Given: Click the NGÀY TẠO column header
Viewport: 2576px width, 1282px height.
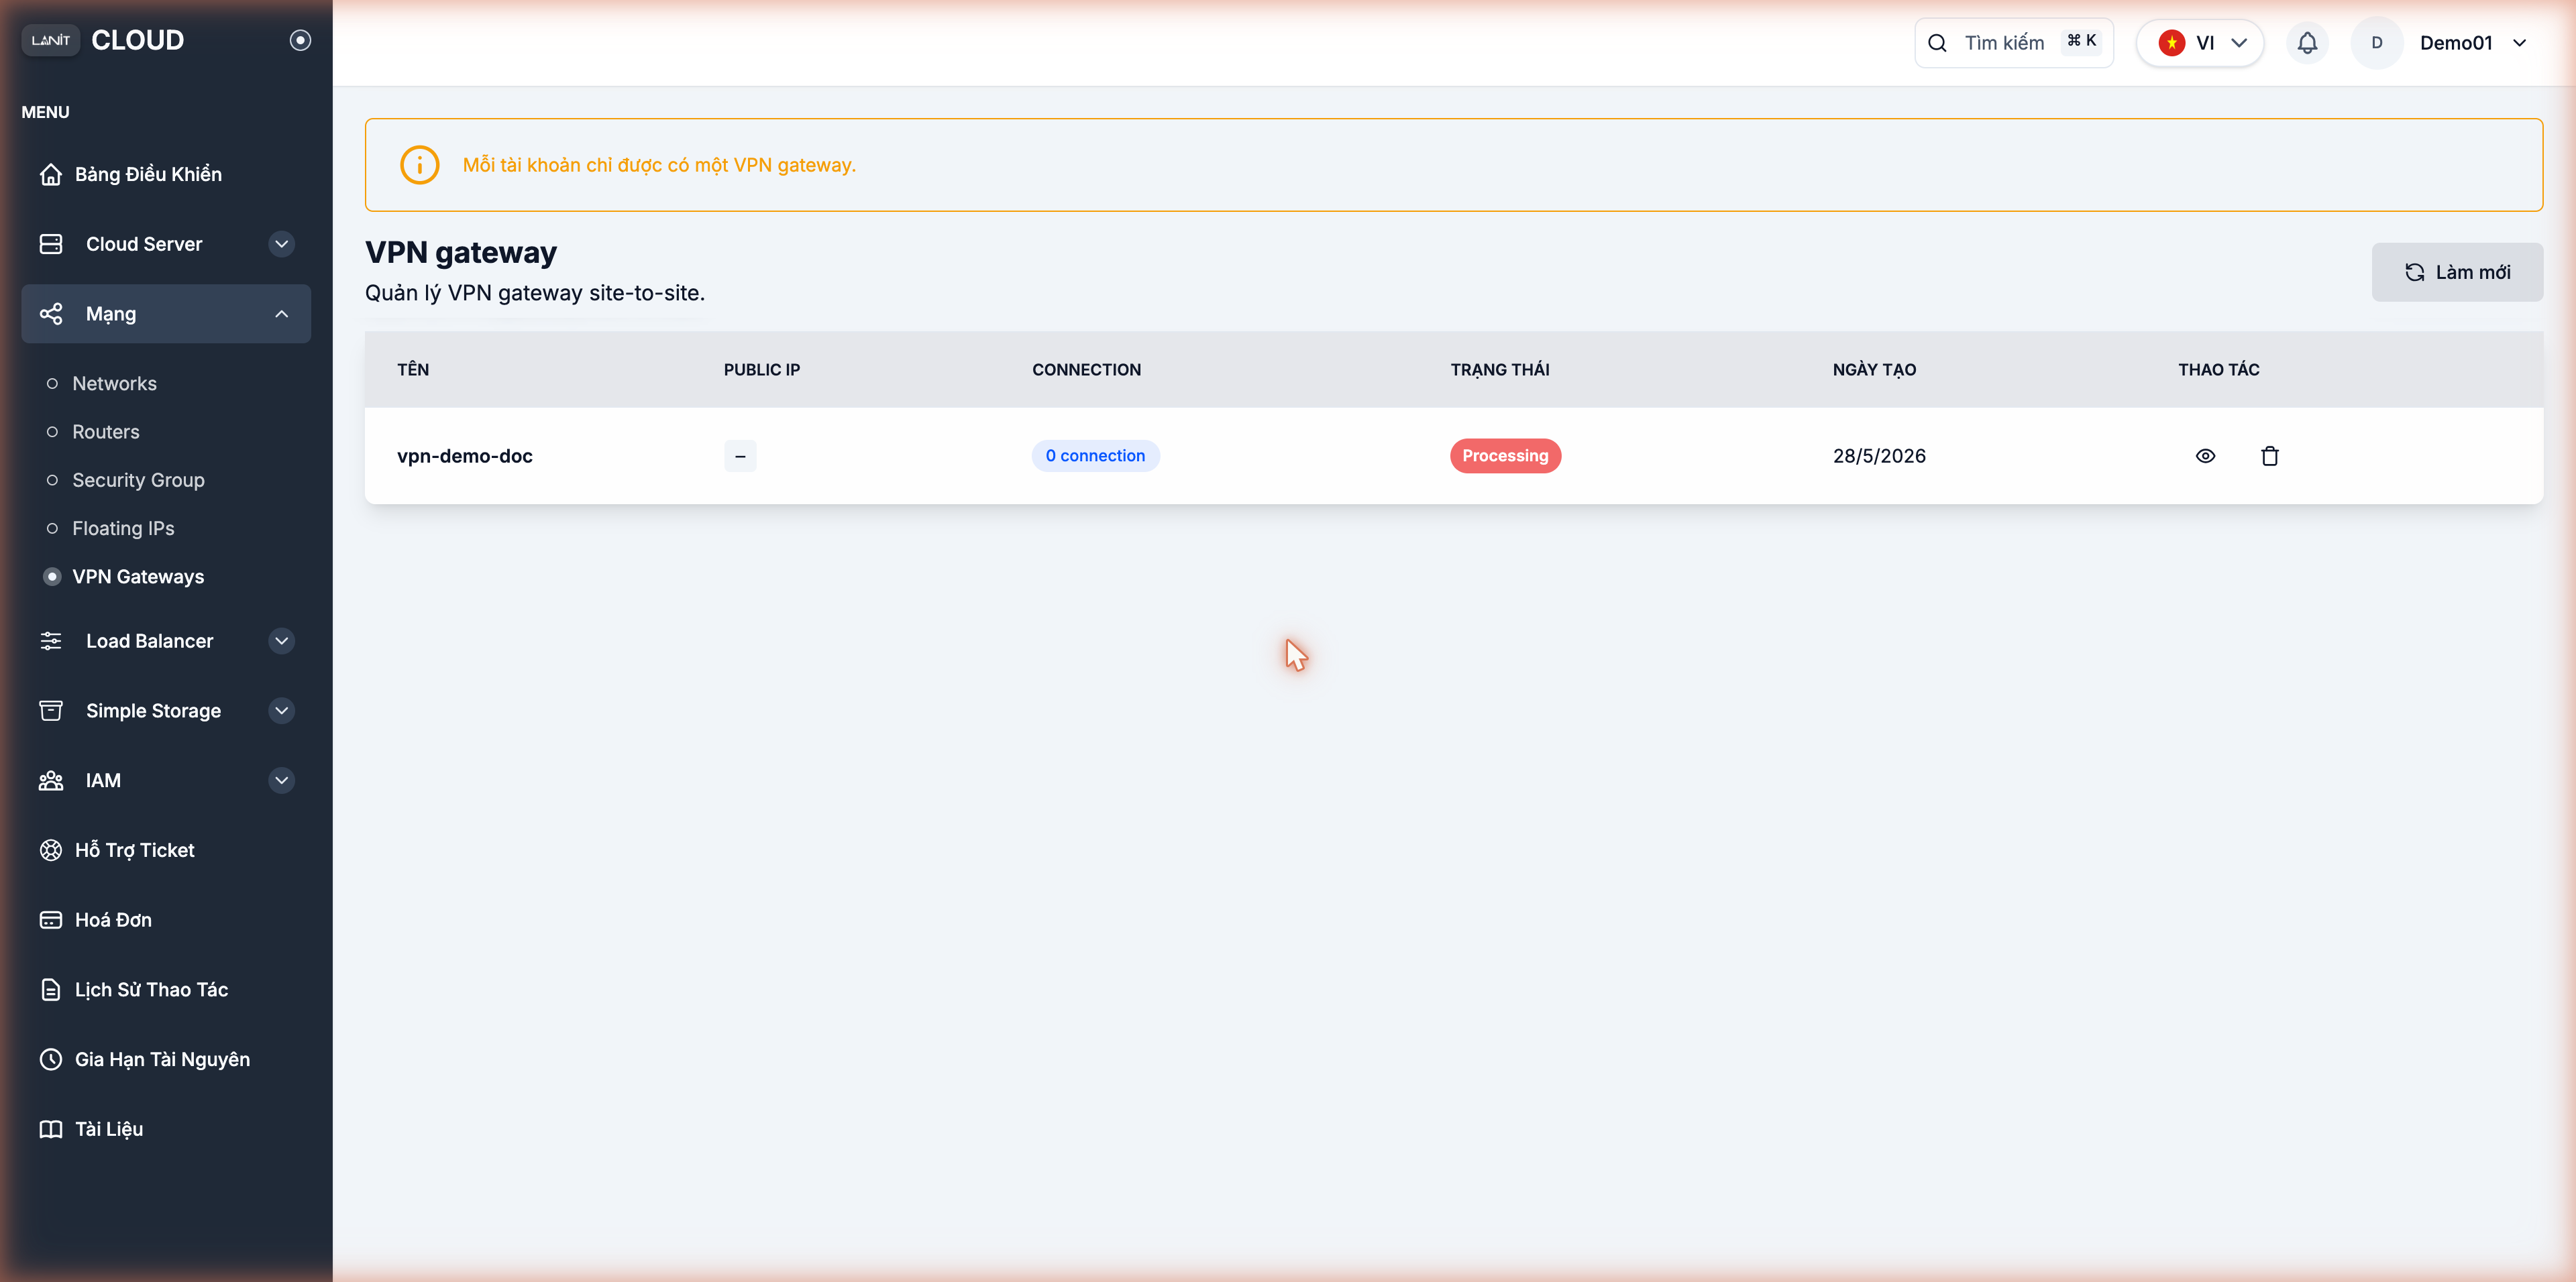Looking at the screenshot, I should 1874,369.
